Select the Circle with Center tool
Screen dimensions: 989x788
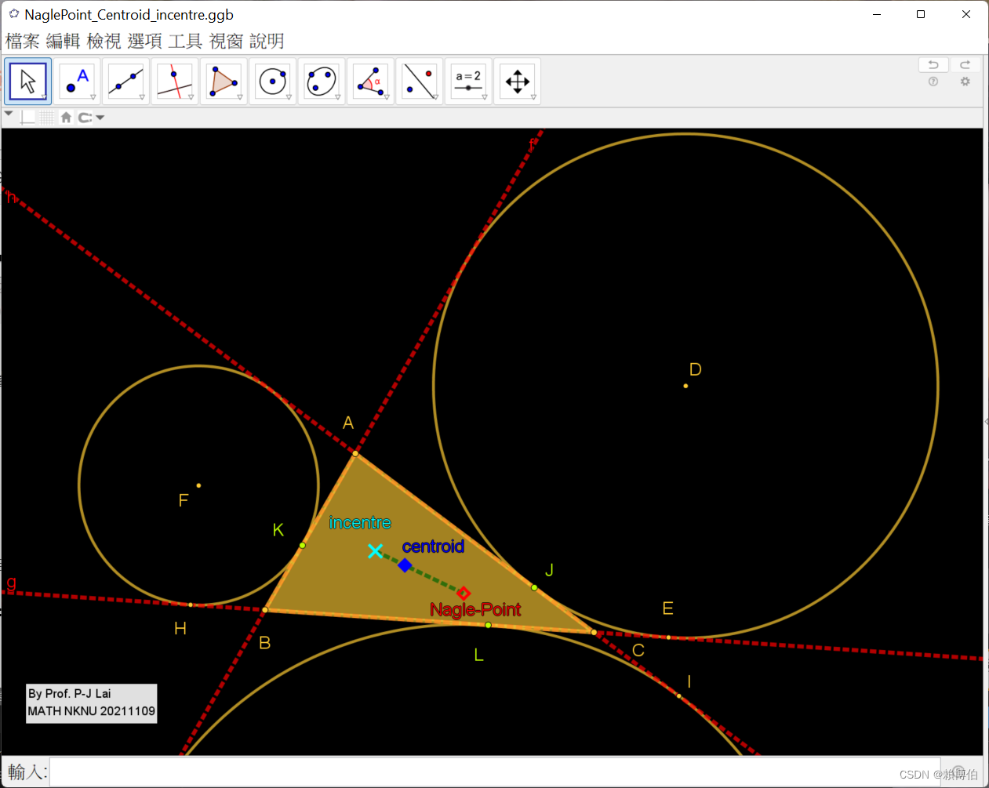272,81
